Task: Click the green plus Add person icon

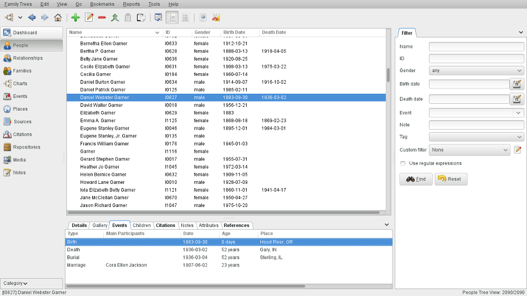Action: click(75, 17)
